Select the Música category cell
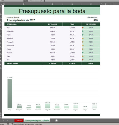 click(x=23, y=35)
